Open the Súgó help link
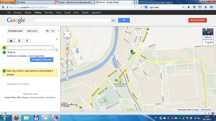This screenshot has width=216, height=121. pos(35,94)
